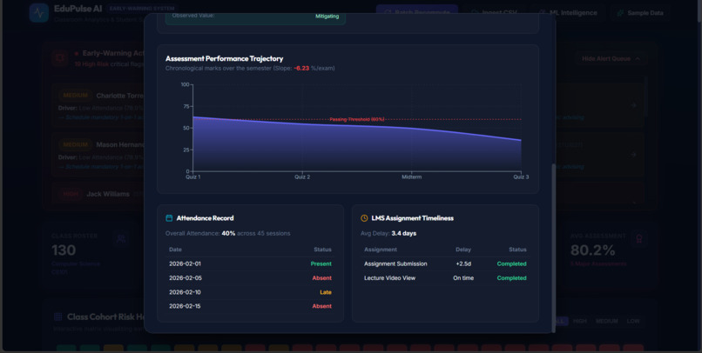
Task: Click the 3.4 days average delay value
Action: click(x=404, y=233)
